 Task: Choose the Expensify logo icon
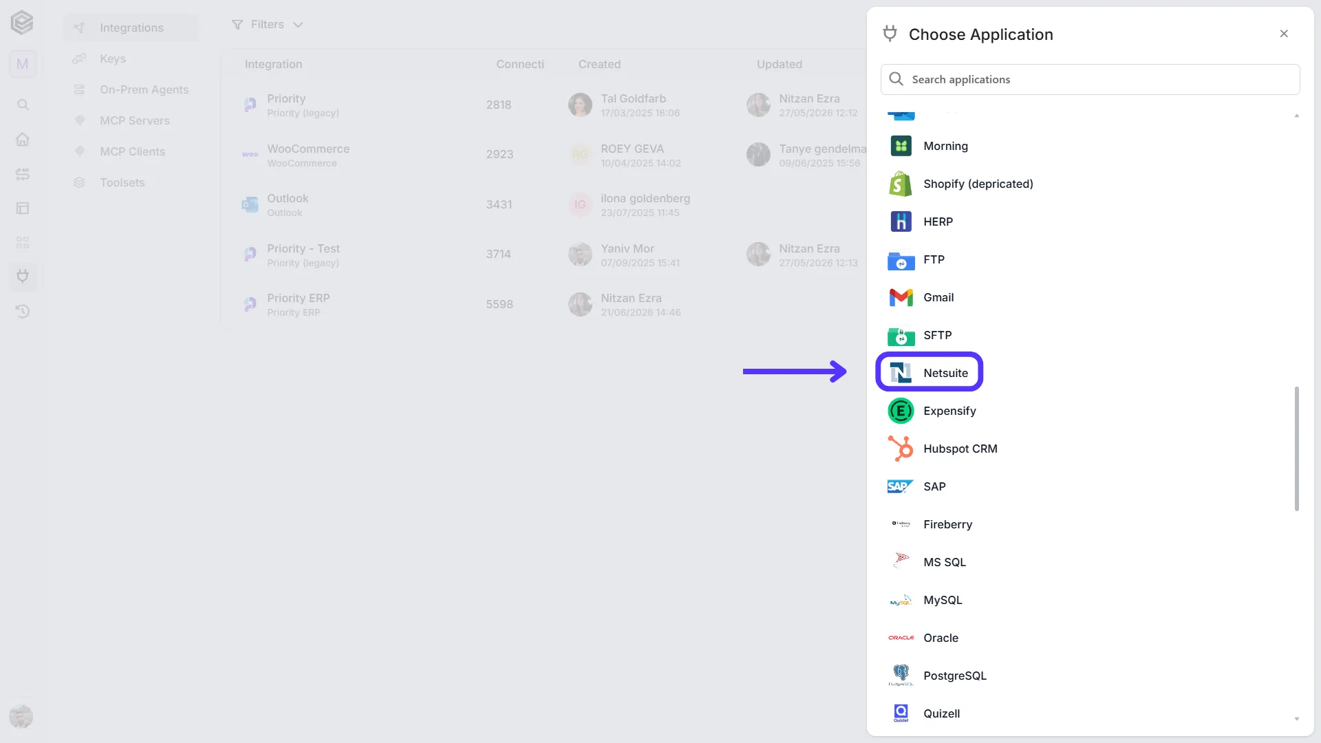pos(901,411)
